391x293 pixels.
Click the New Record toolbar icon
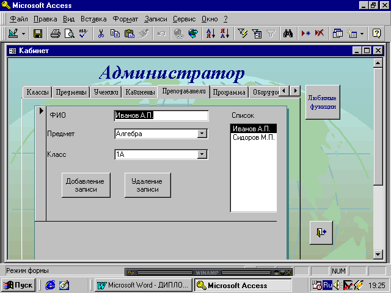pyautogui.click(x=307, y=34)
